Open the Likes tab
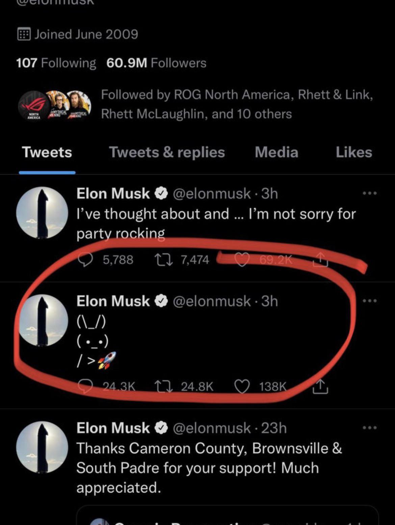The image size is (395, 525). click(354, 152)
